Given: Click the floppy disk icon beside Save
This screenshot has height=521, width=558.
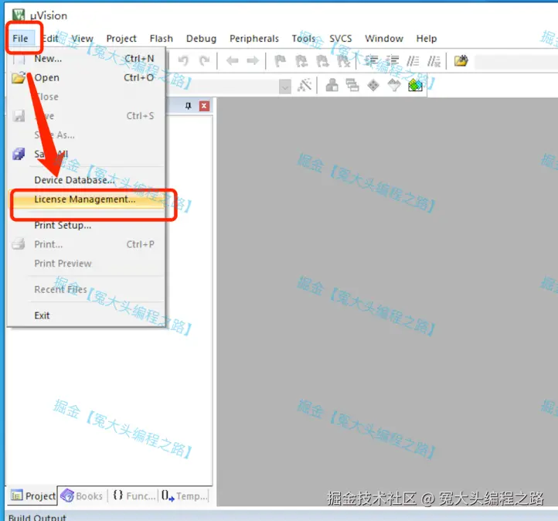Looking at the screenshot, I should coord(19,116).
